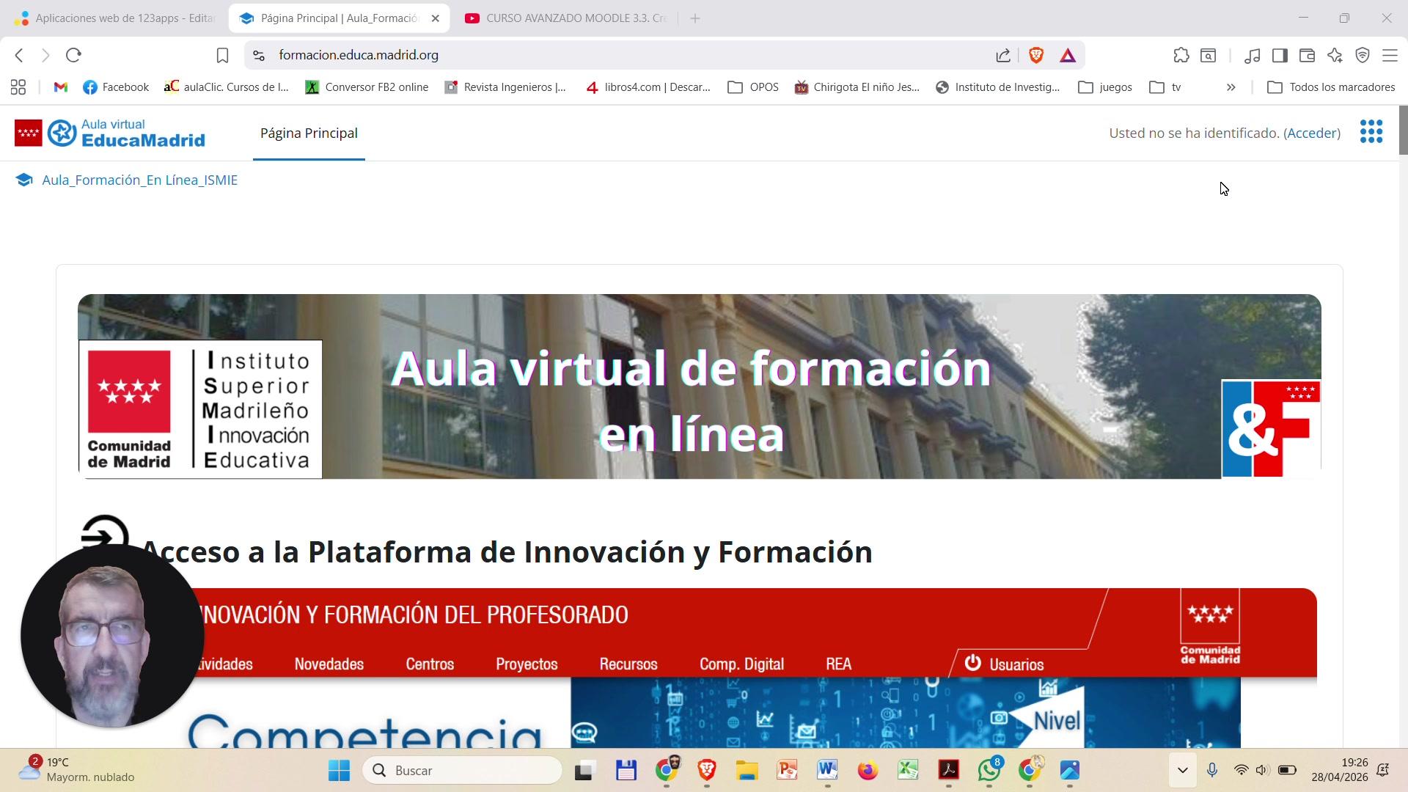Expand hidden bookmarks chevron

tap(1231, 87)
